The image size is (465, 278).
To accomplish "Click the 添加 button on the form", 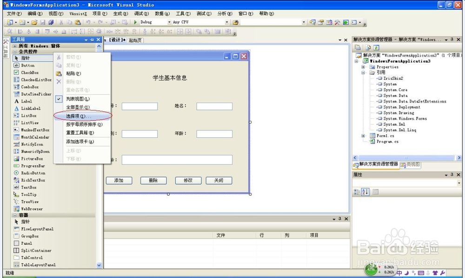I will pyautogui.click(x=119, y=181).
